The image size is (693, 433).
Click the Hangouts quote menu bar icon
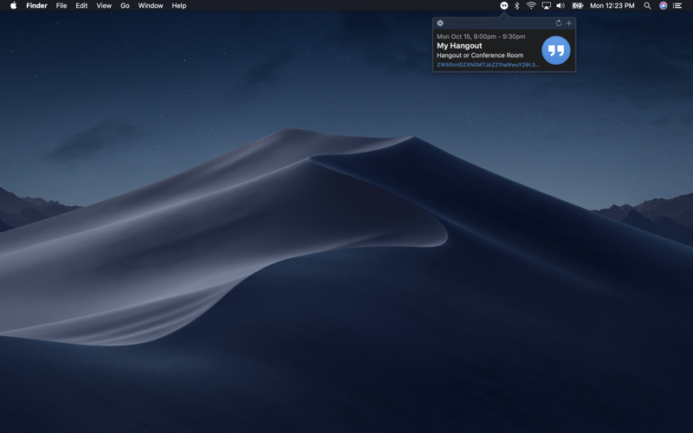coord(504,6)
